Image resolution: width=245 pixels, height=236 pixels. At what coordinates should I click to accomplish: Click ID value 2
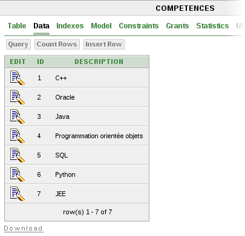click(x=39, y=97)
